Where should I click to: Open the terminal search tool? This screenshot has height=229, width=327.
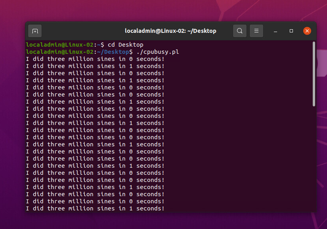click(240, 31)
